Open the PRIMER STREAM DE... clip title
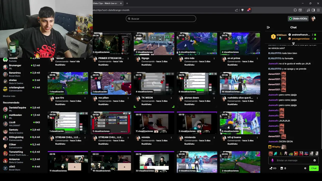 (111, 58)
